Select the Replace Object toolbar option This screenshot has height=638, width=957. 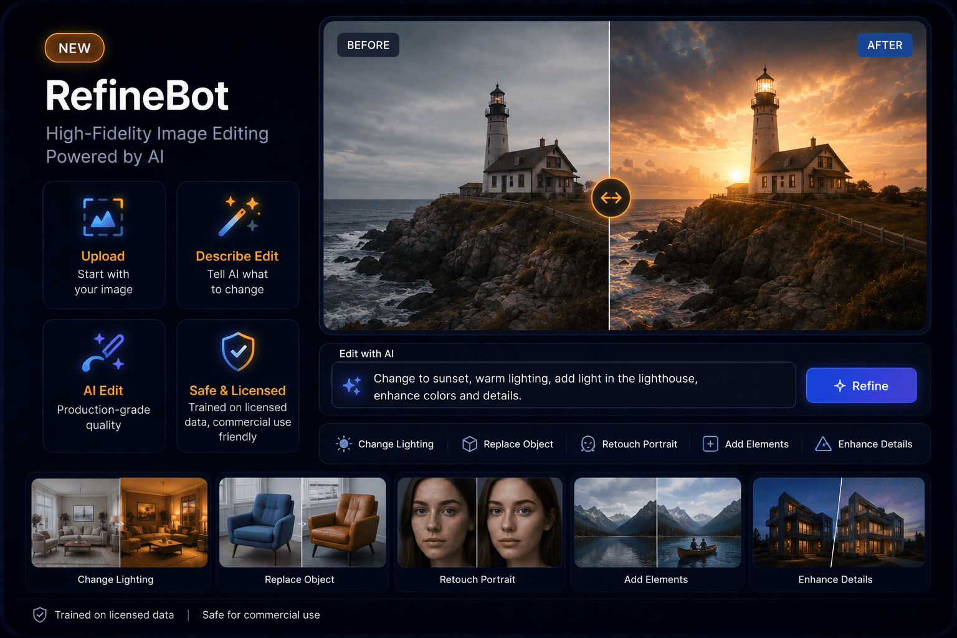[x=507, y=444]
